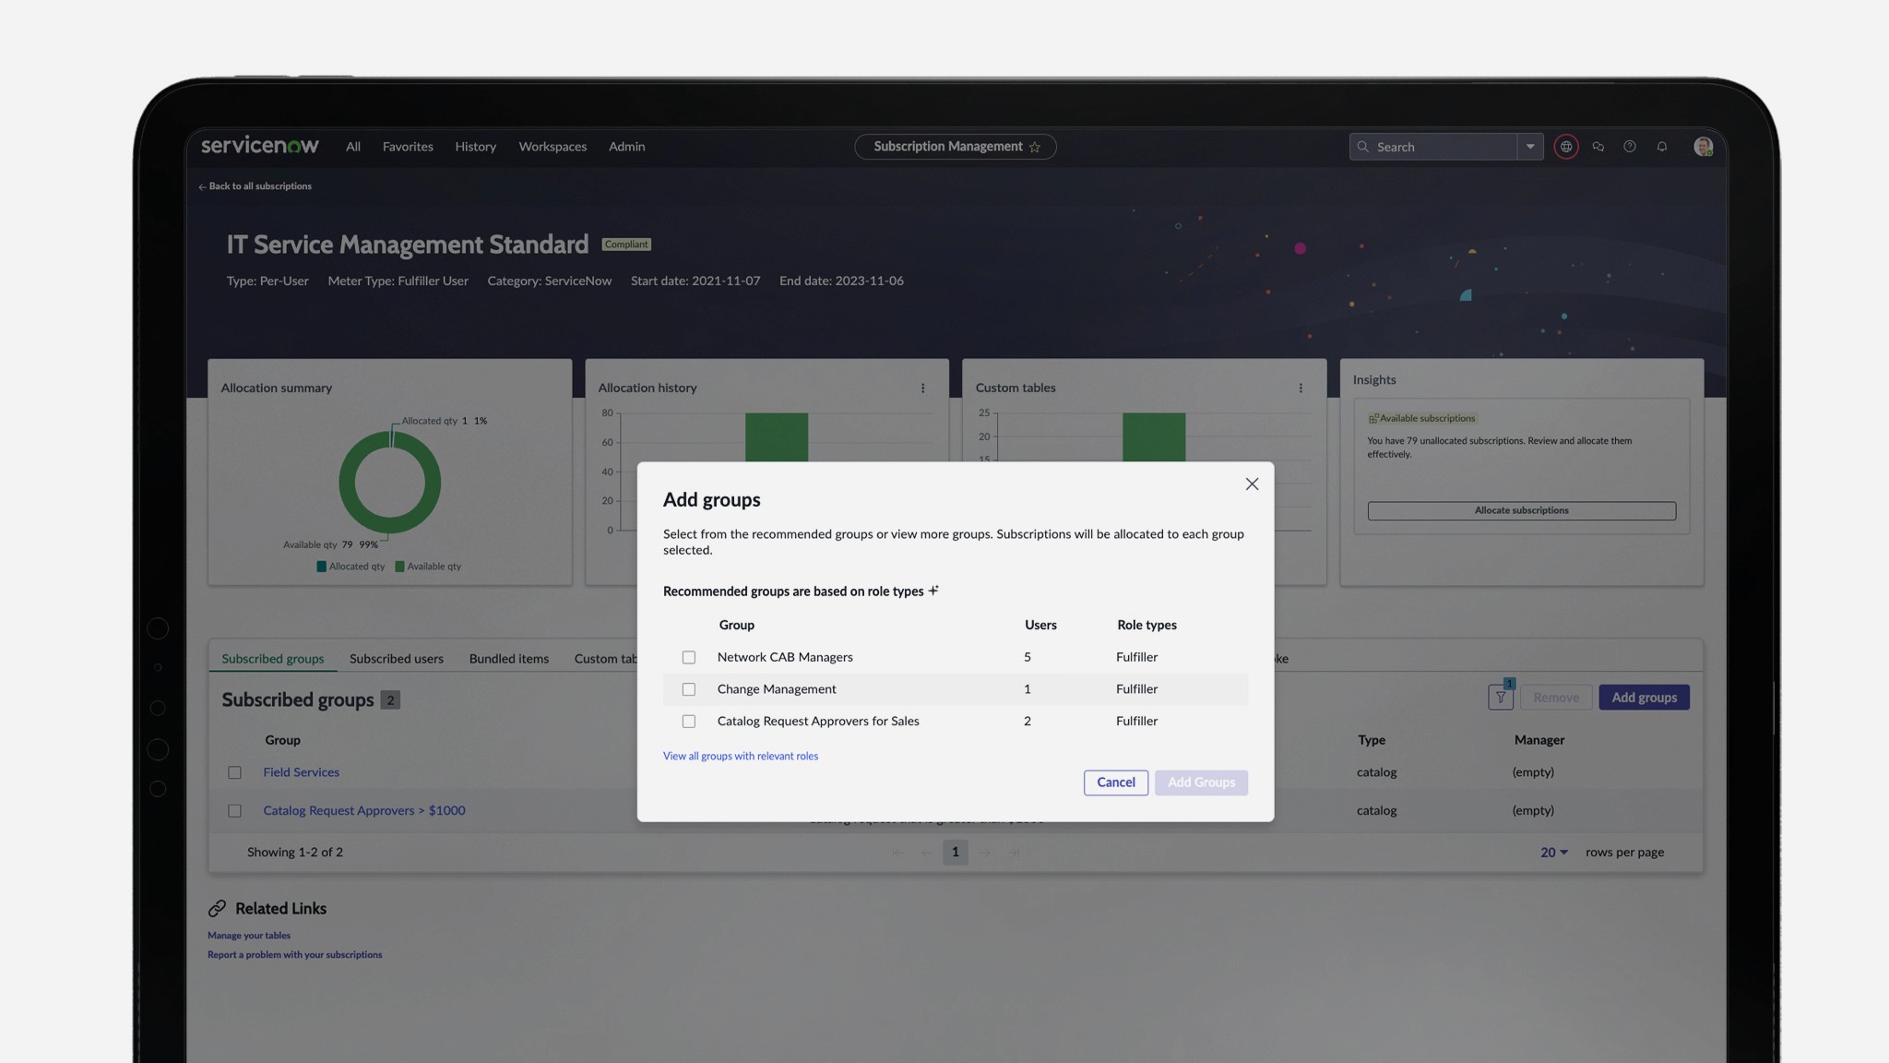This screenshot has width=1889, height=1063.
Task: Open the notifications bell icon
Action: click(x=1662, y=147)
